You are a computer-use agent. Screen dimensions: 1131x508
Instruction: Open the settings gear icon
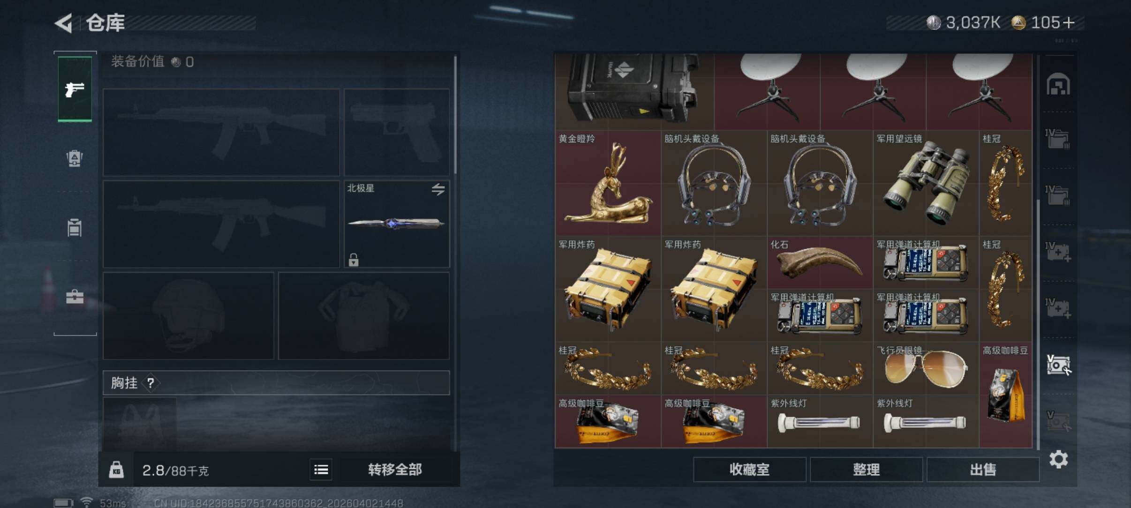click(x=1058, y=459)
